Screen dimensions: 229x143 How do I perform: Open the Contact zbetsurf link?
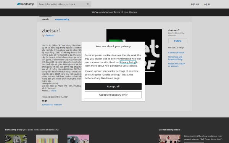(x=176, y=53)
